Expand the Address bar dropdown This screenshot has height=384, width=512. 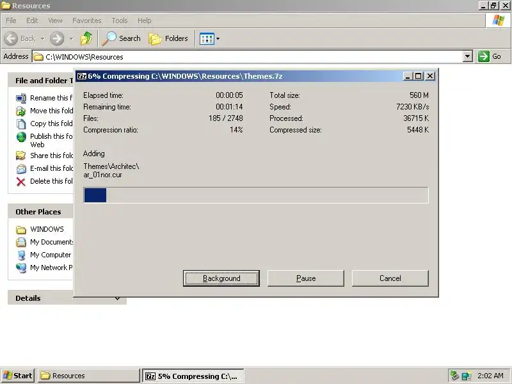pos(468,56)
